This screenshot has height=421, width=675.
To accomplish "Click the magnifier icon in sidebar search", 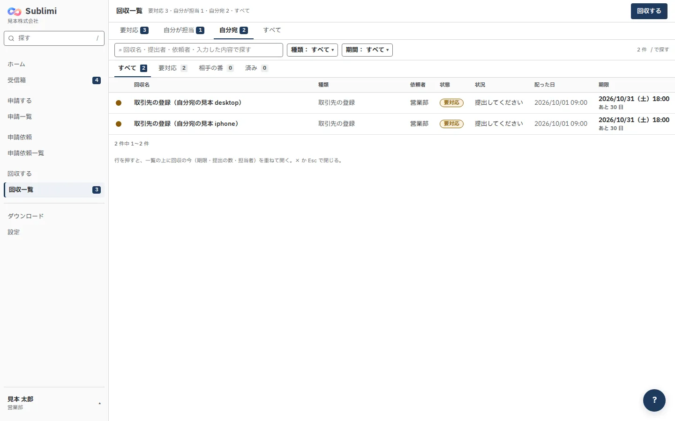I will tap(11, 38).
